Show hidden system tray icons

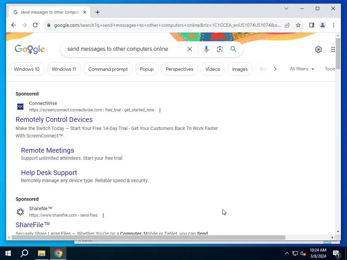pyautogui.click(x=287, y=253)
